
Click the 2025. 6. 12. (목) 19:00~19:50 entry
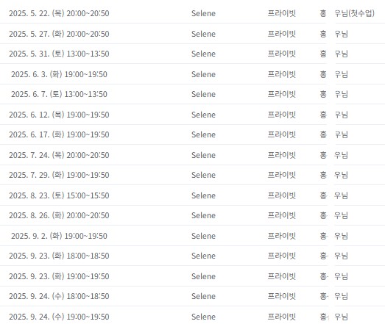coord(59,115)
